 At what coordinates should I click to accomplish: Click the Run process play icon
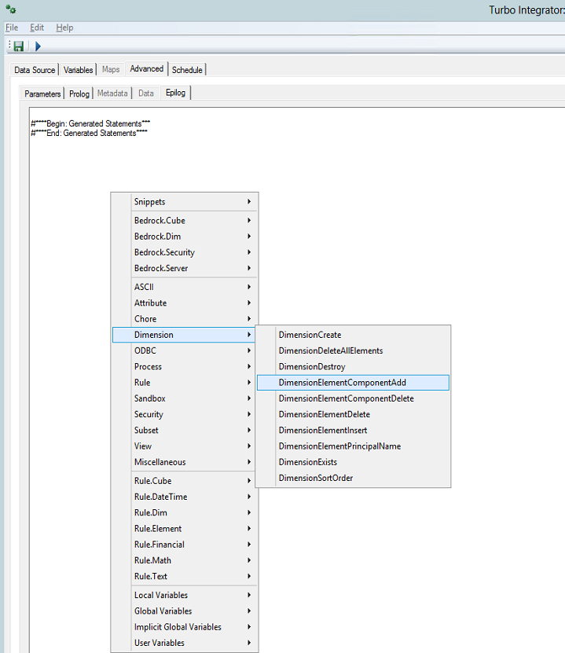[37, 46]
